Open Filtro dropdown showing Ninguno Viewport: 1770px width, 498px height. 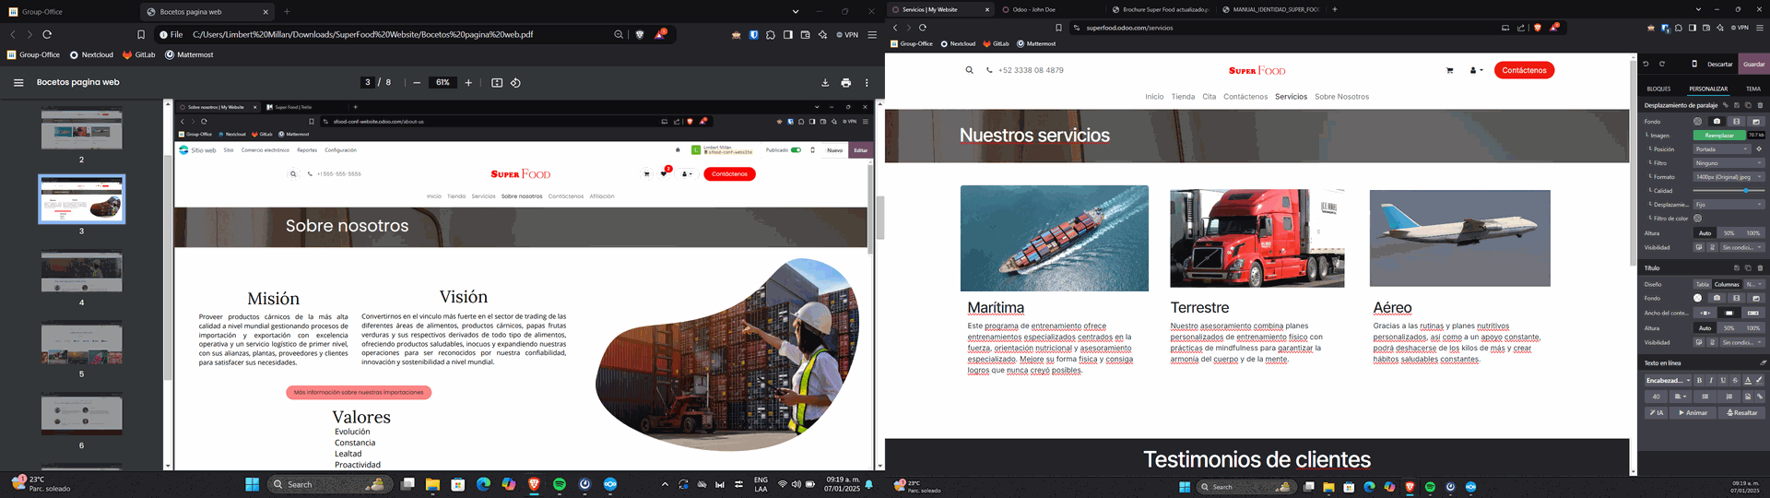click(1729, 163)
